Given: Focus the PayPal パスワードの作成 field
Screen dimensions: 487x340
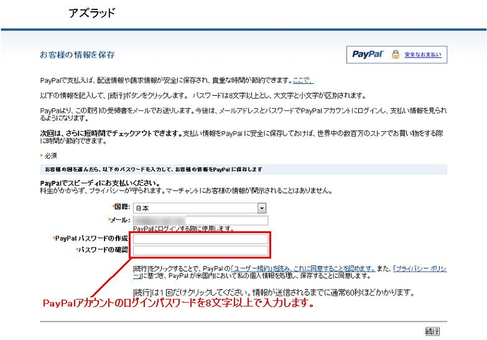Looking at the screenshot, I should pos(201,239).
